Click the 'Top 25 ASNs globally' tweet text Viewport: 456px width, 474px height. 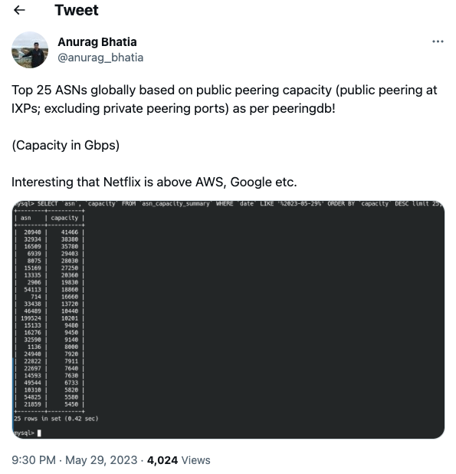(225, 99)
